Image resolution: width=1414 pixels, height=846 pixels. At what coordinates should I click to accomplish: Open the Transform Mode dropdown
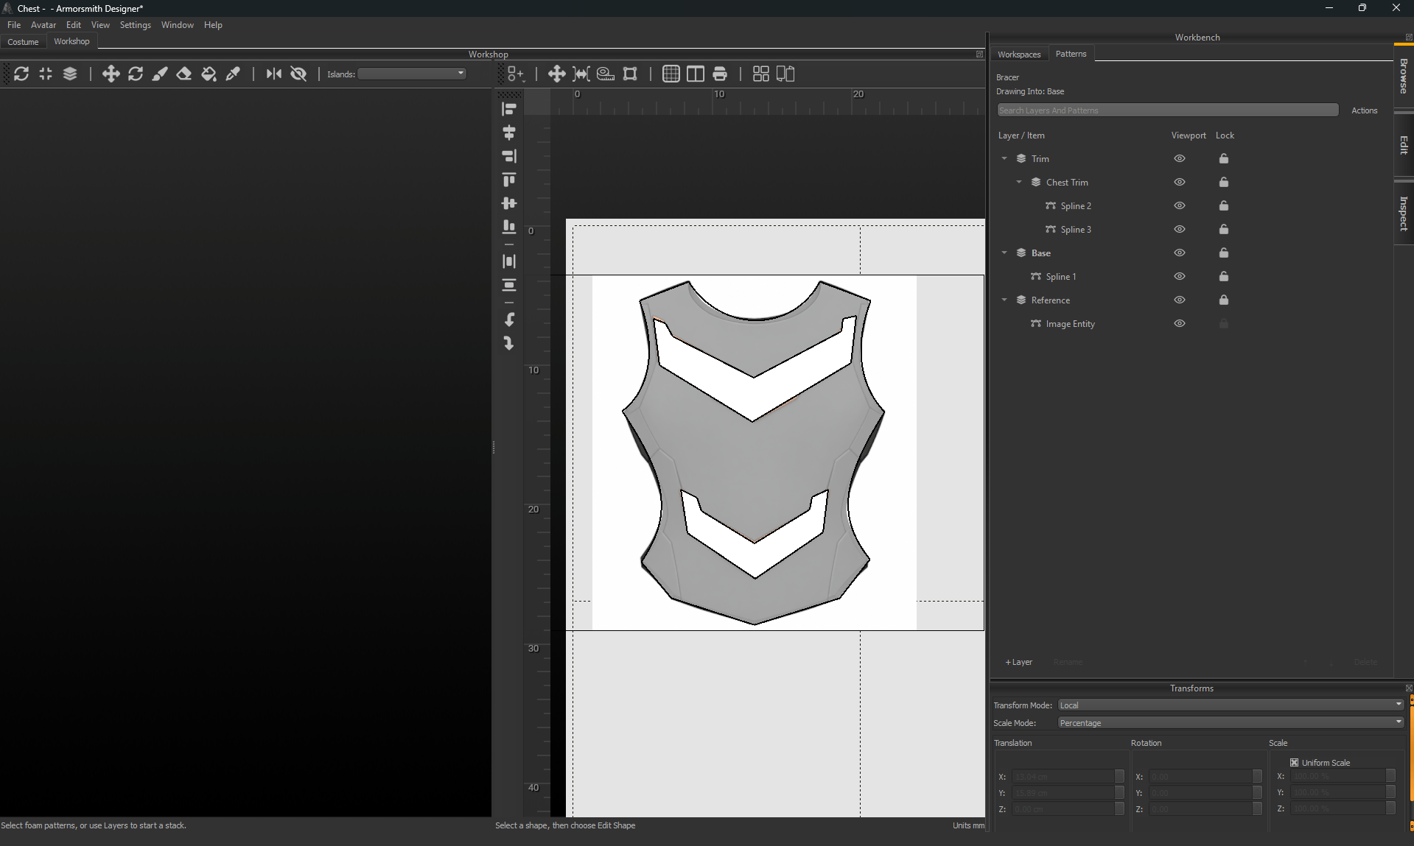[x=1231, y=705]
